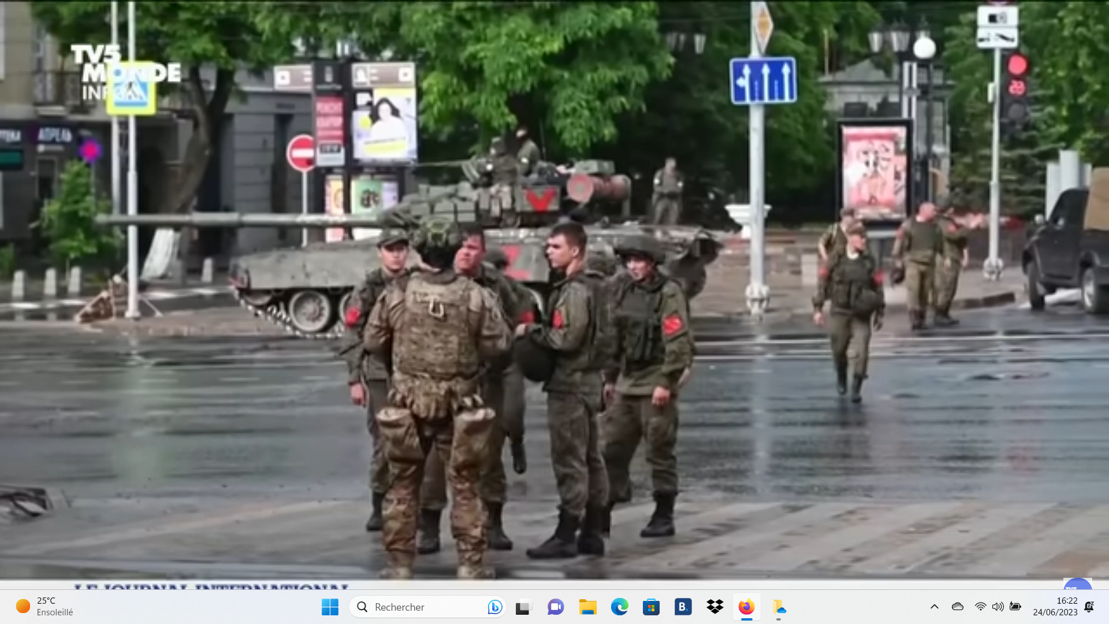Open the Windows Start menu
The height and width of the screenshot is (624, 1109).
330,607
